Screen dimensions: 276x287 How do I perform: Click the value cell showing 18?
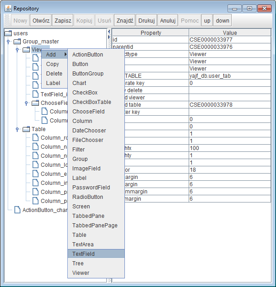click(230, 170)
